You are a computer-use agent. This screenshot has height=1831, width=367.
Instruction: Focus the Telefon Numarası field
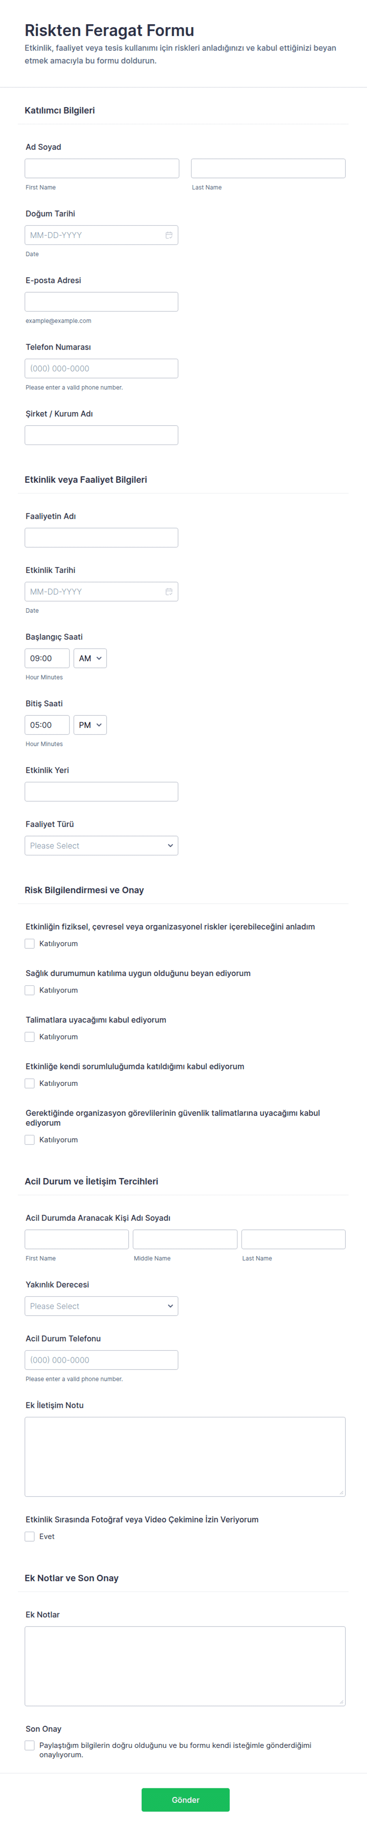pos(101,369)
